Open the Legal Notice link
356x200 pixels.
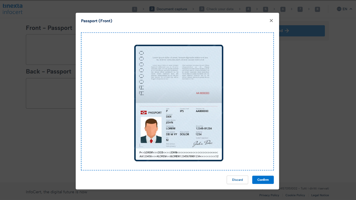click(320, 195)
